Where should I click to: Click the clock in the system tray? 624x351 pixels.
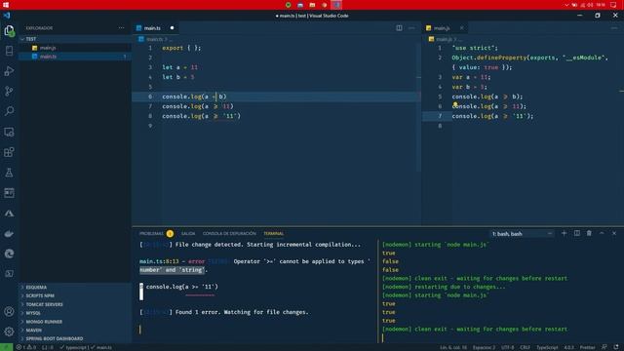(601, 5)
